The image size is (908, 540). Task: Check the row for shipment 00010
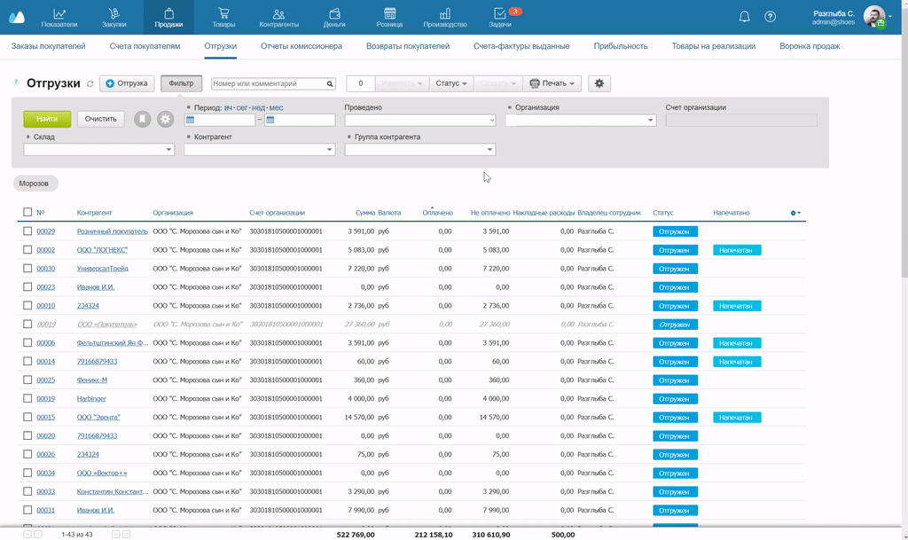[27, 306]
